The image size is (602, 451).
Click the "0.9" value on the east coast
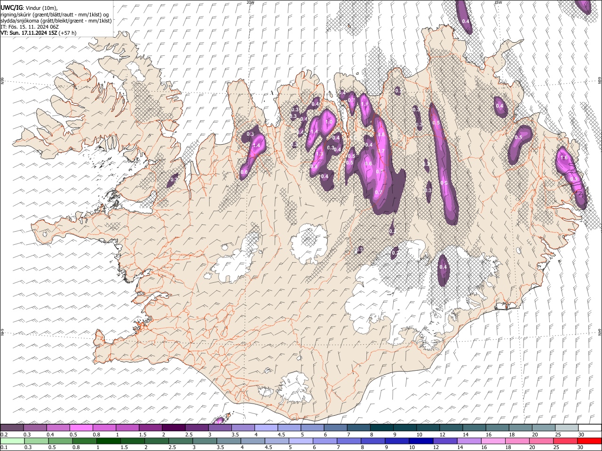click(573, 179)
